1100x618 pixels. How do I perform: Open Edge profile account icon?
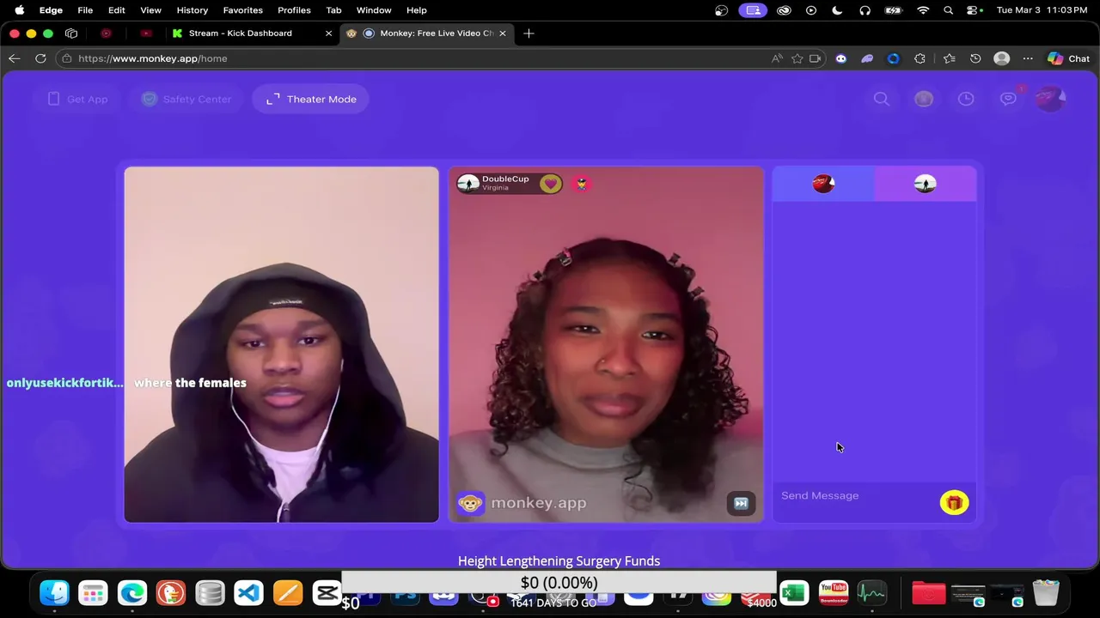pyautogui.click(x=1001, y=58)
